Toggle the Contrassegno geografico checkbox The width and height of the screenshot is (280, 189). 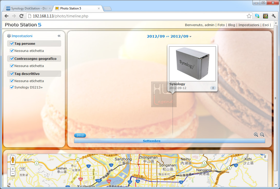tap(12, 59)
